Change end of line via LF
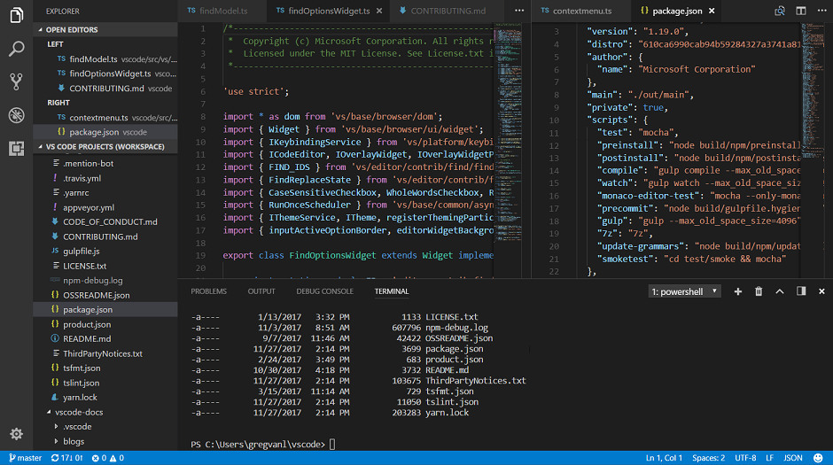Screen dimensions: 833x465 769,458
